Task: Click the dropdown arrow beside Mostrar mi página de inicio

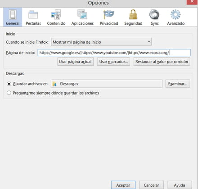Action: point(149,41)
